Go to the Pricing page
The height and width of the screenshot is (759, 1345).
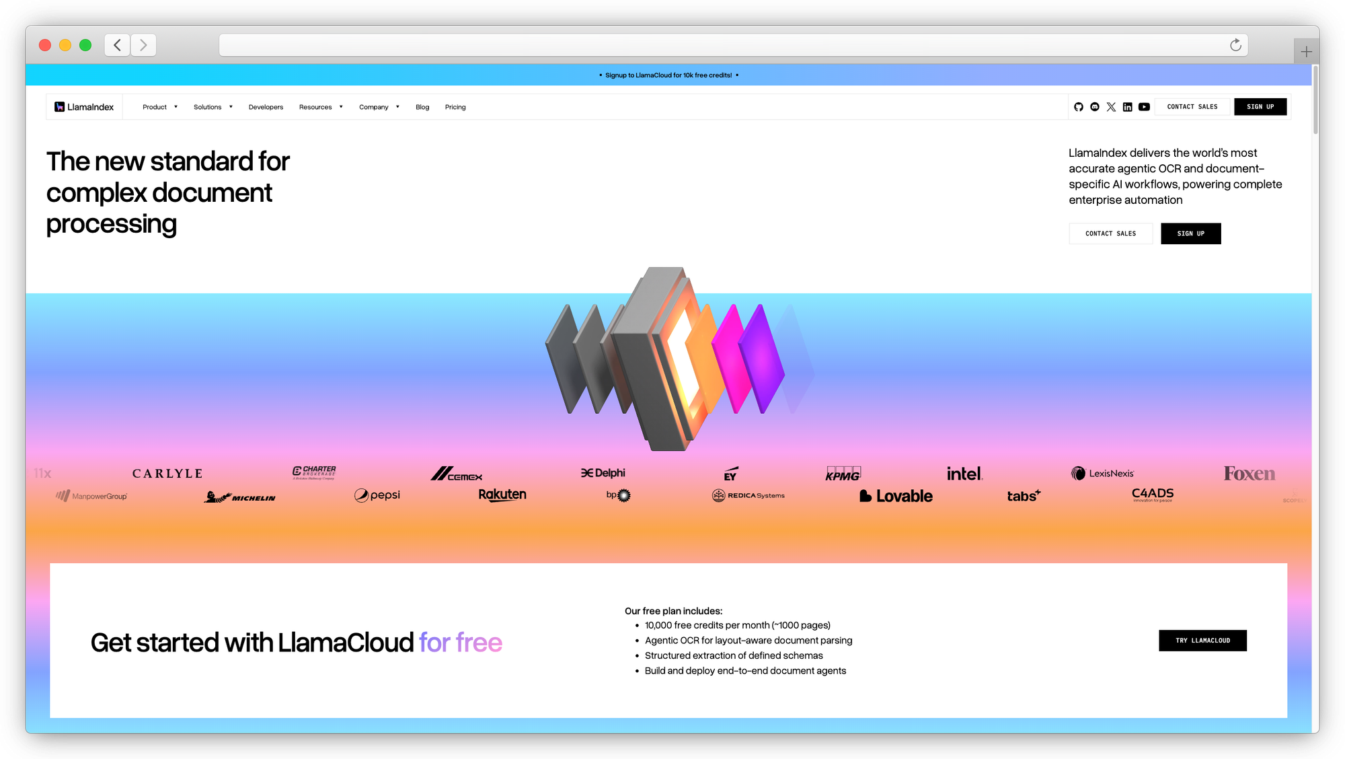click(x=455, y=107)
